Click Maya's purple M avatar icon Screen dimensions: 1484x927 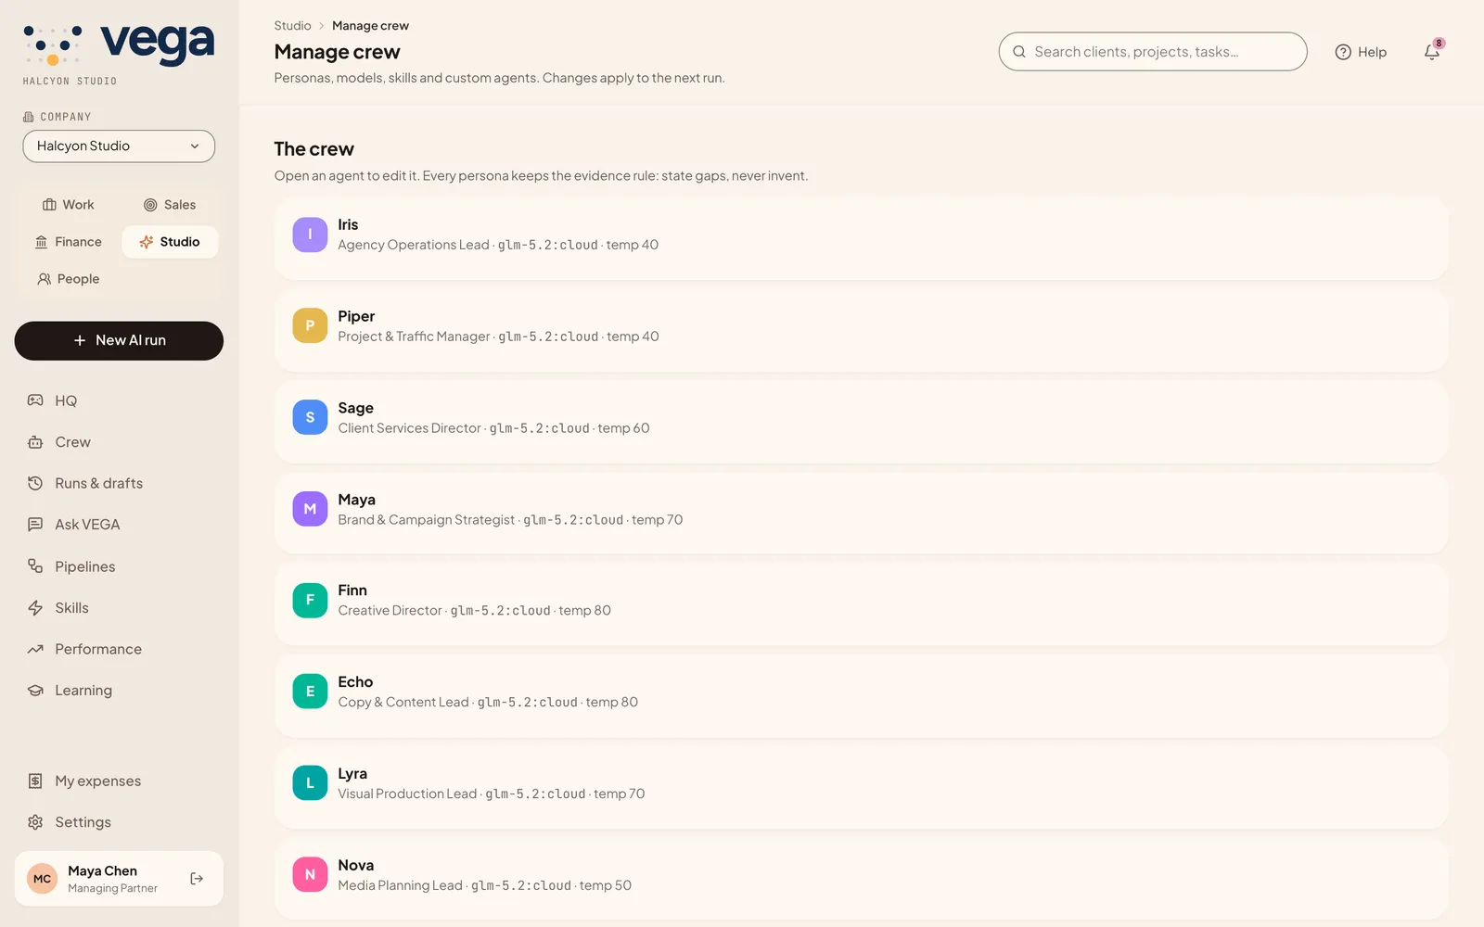click(x=310, y=509)
